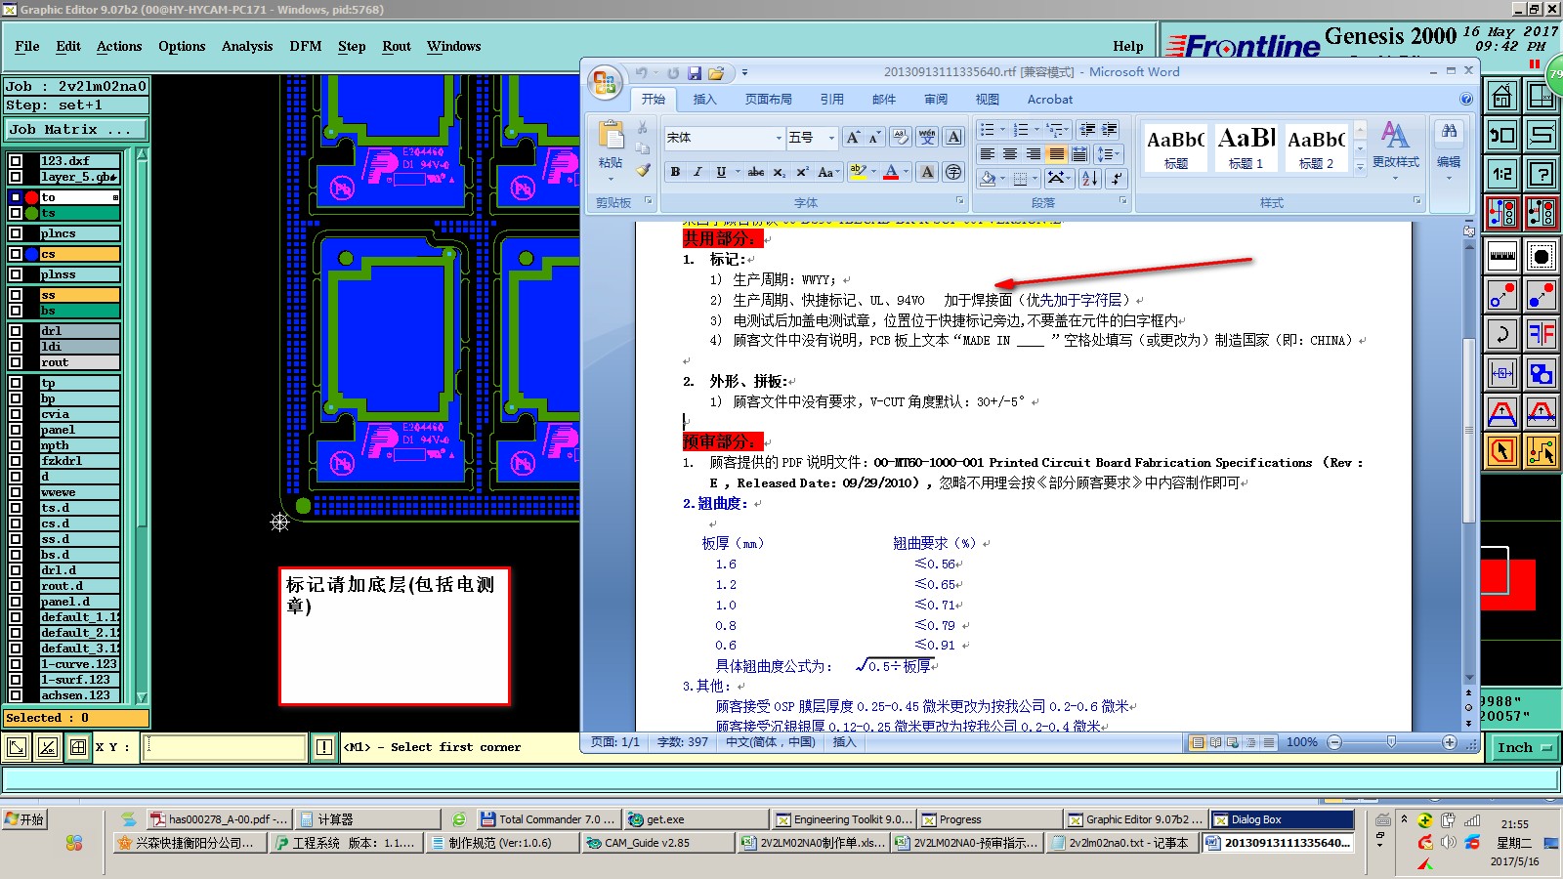
Task: Expand the paste 粘贴 dropdown arrow
Action: [x=611, y=179]
